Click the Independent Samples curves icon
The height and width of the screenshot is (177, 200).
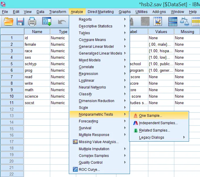click(136, 123)
